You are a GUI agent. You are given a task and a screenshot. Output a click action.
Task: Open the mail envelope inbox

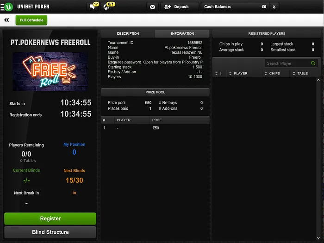(x=152, y=7)
